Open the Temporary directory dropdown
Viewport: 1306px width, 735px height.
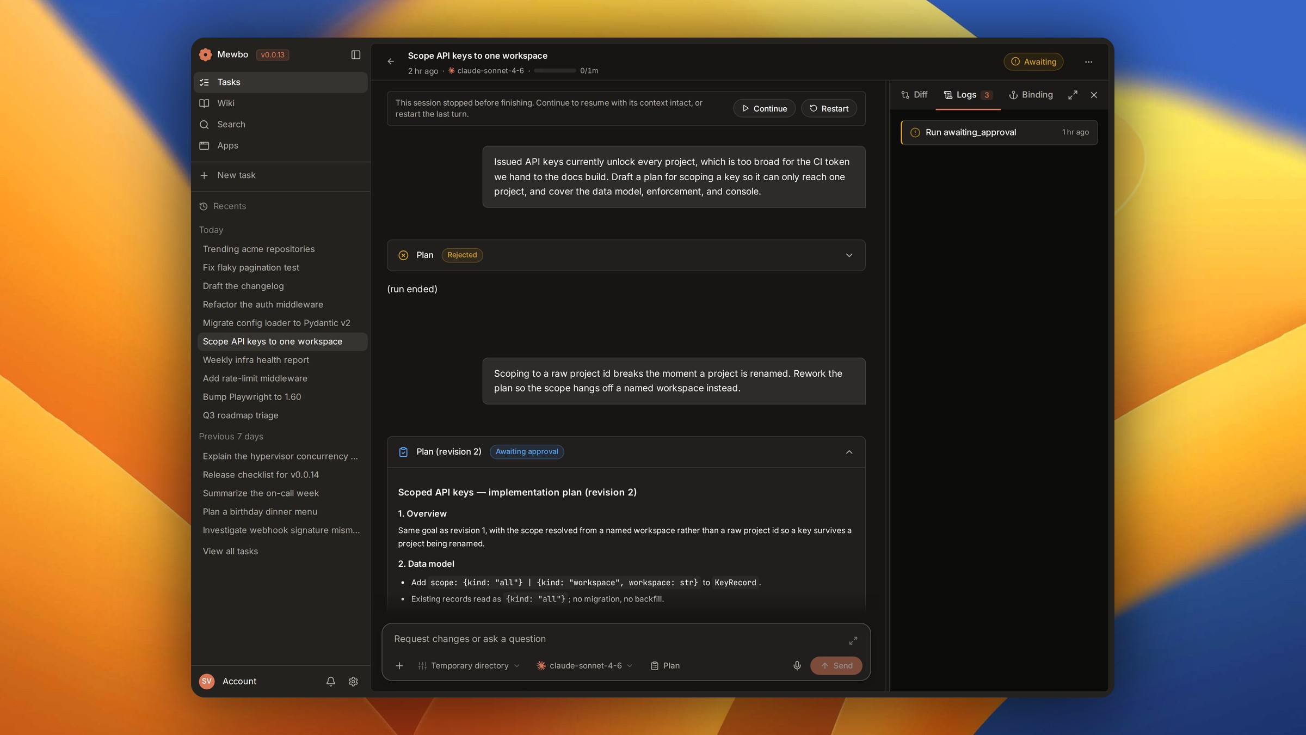click(469, 665)
